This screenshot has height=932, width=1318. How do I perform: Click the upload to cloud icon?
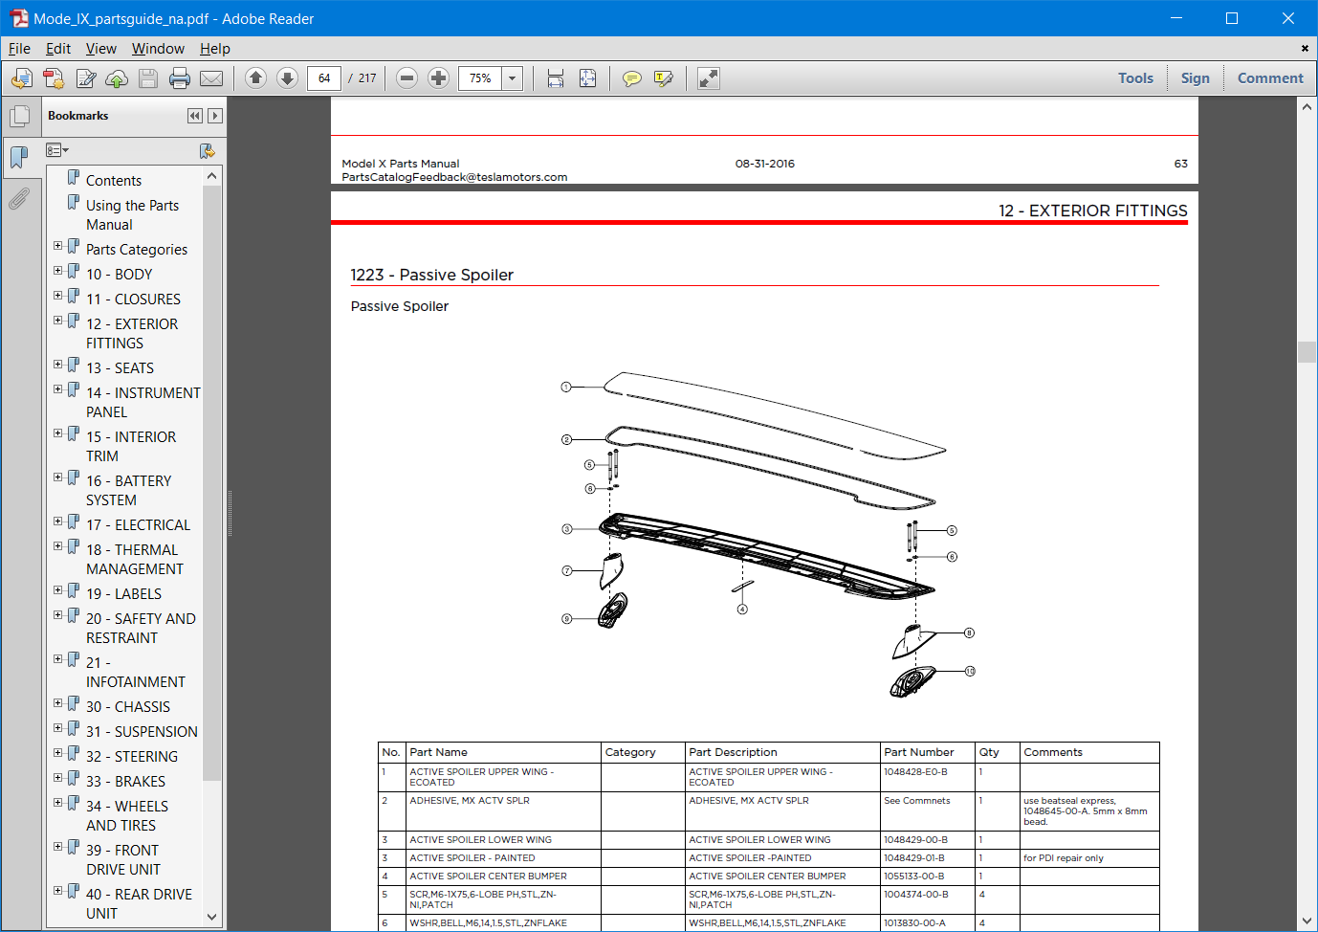pyautogui.click(x=117, y=78)
